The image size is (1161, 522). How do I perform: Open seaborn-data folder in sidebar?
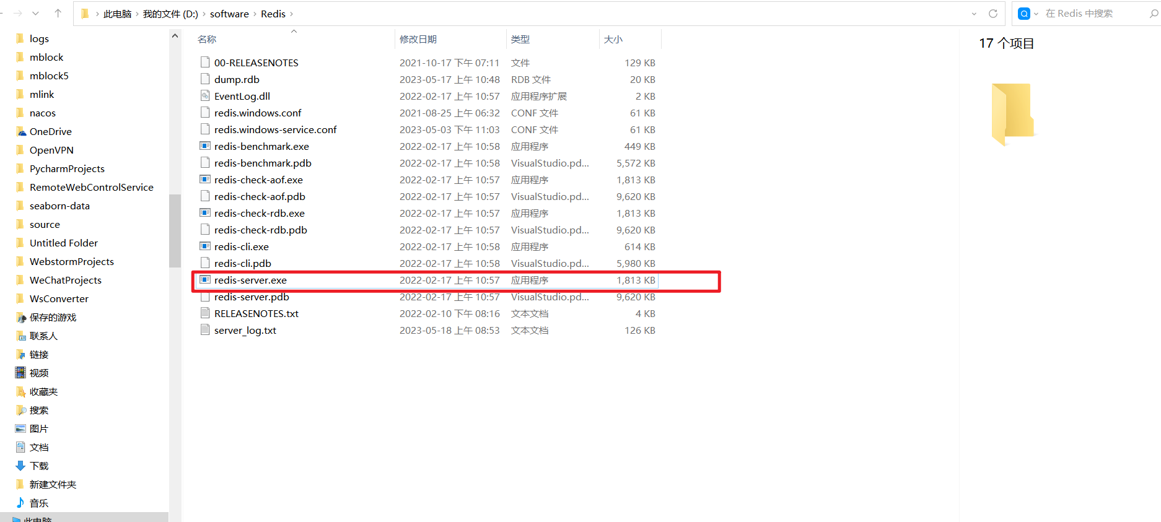[59, 206]
